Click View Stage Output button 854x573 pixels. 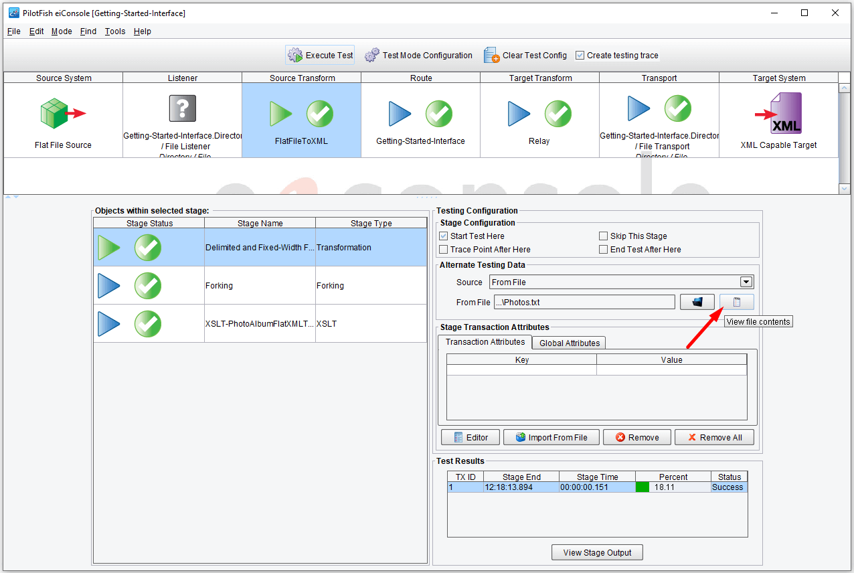coord(597,552)
